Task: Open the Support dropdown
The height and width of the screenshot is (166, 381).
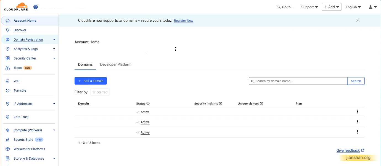Action: 309,7
